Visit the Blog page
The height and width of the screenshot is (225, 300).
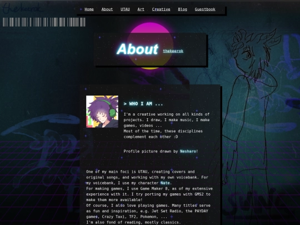pyautogui.click(x=183, y=9)
